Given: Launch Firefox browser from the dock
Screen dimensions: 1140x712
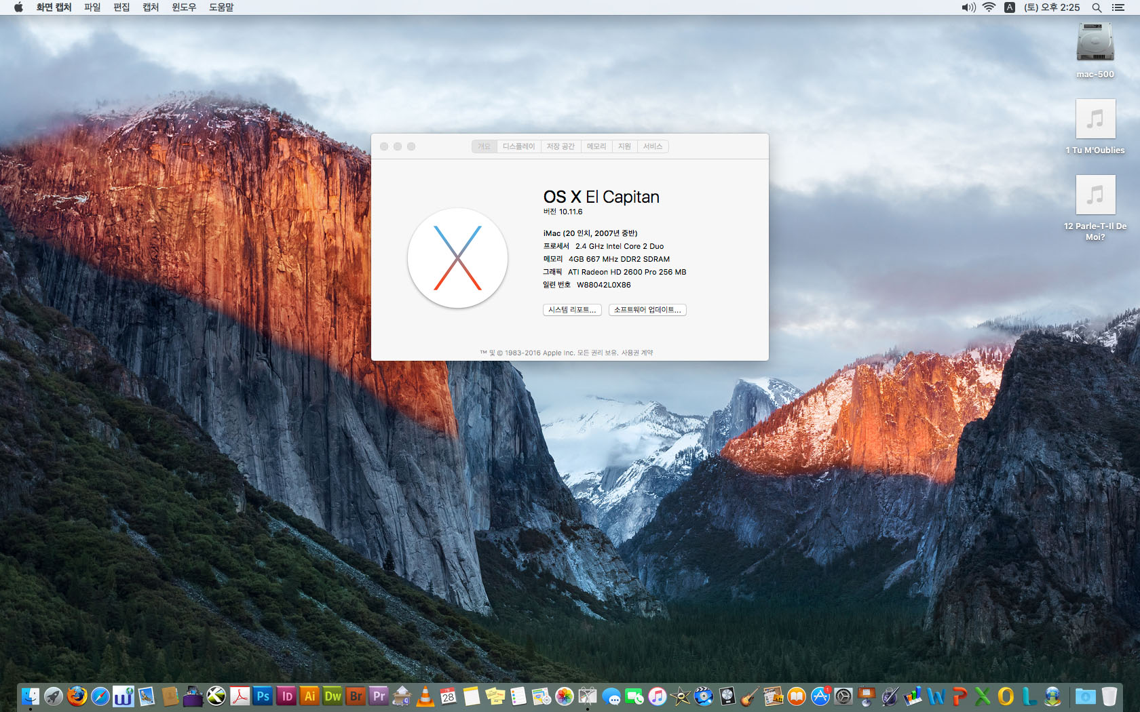Looking at the screenshot, I should pyautogui.click(x=77, y=696).
